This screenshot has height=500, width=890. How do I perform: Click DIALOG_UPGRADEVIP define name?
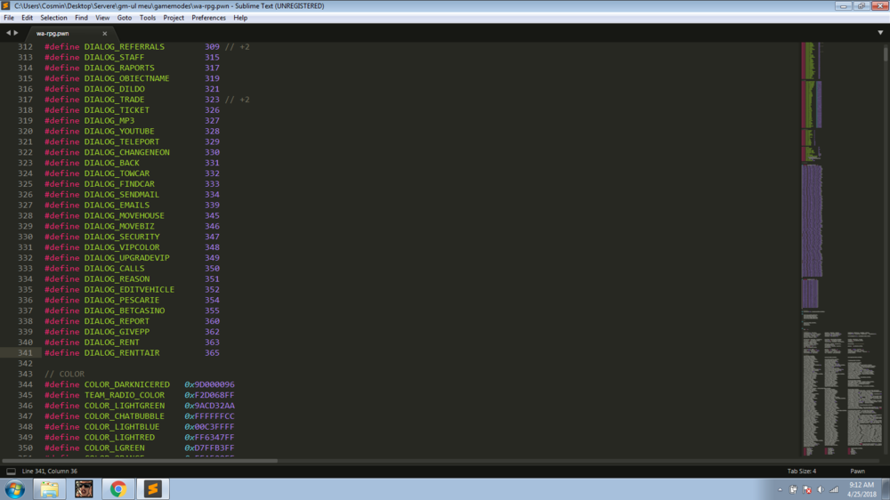coord(127,258)
